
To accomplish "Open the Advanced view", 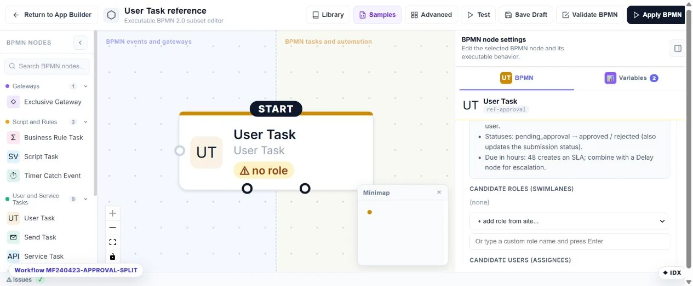I will [431, 15].
